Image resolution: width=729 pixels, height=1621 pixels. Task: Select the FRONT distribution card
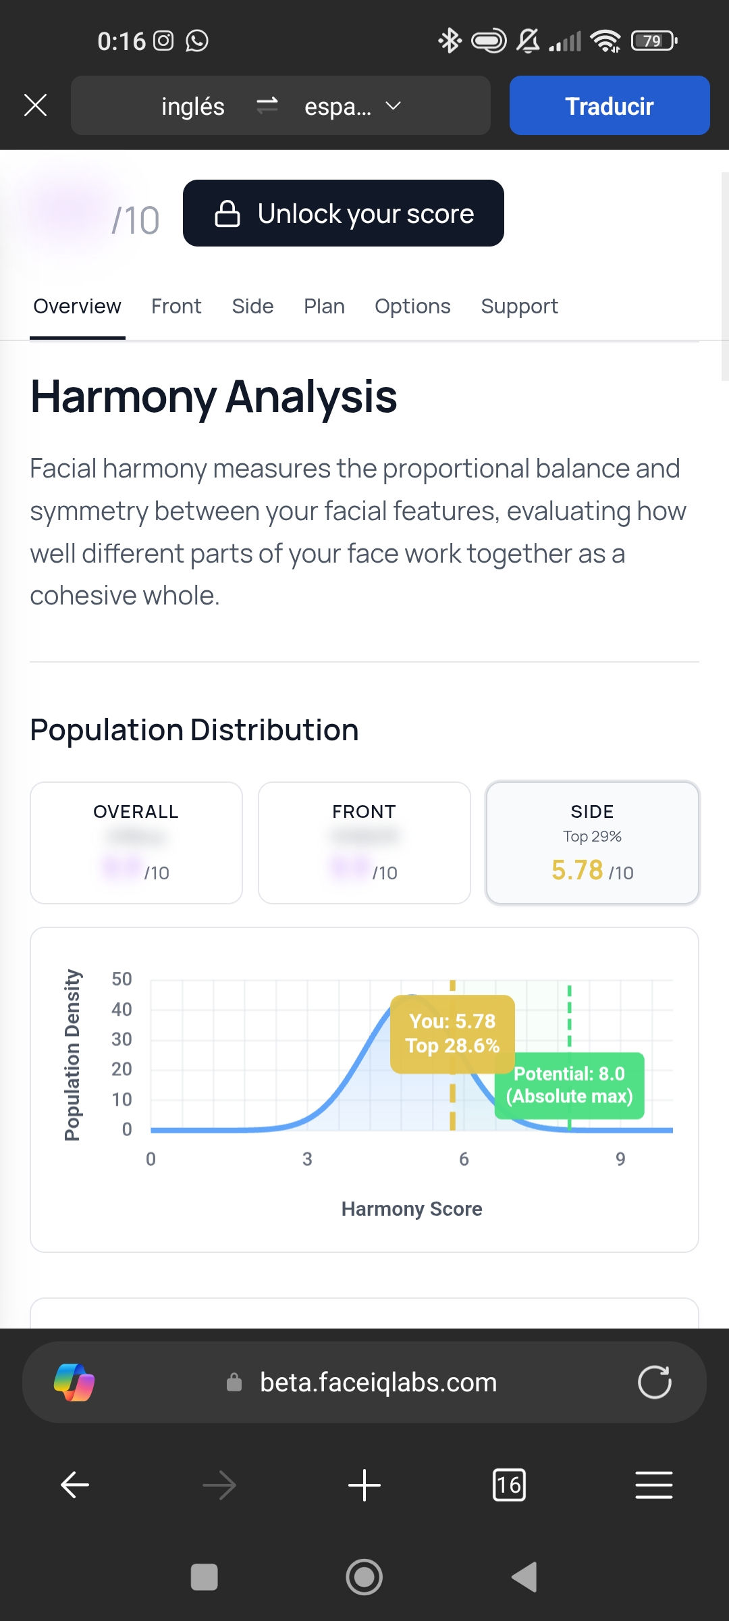pos(364,842)
